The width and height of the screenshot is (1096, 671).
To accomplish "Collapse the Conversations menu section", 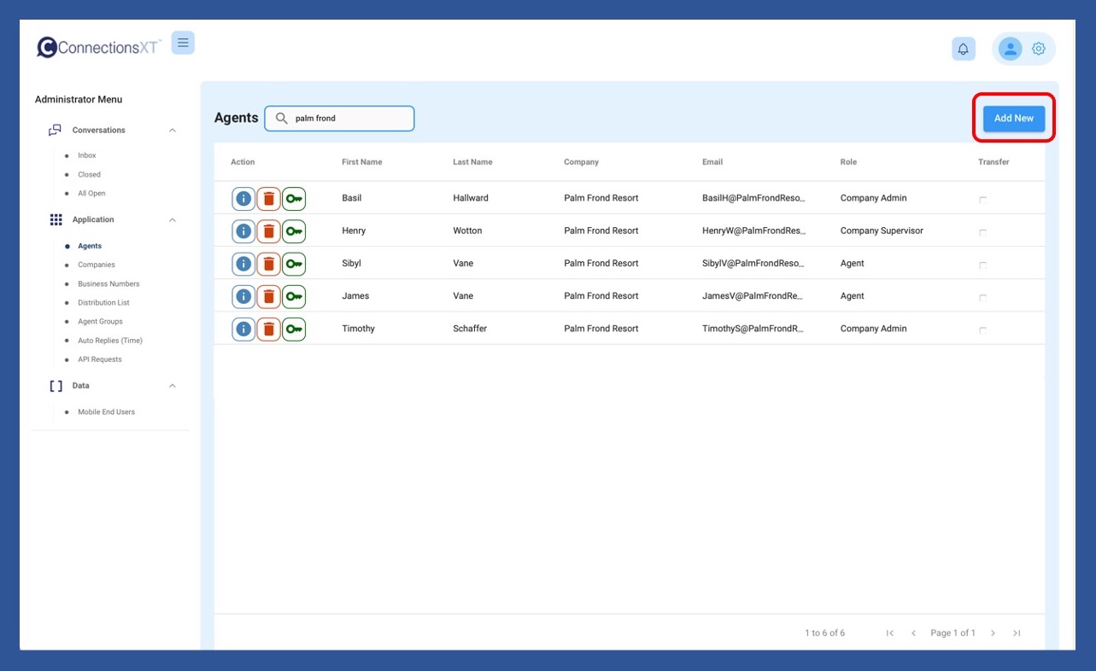I will [173, 131].
